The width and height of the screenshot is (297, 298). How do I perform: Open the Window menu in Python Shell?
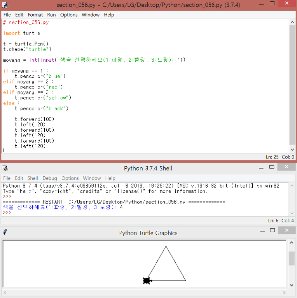tap(92, 178)
